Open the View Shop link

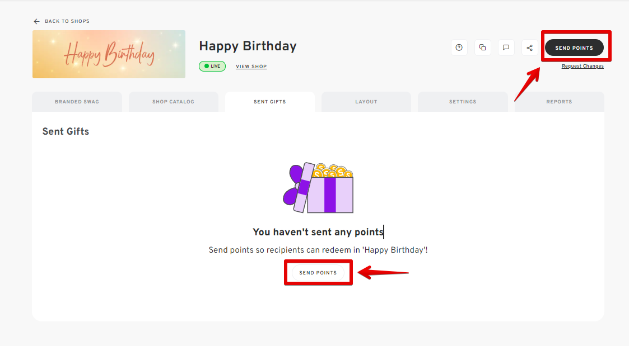[x=251, y=66]
